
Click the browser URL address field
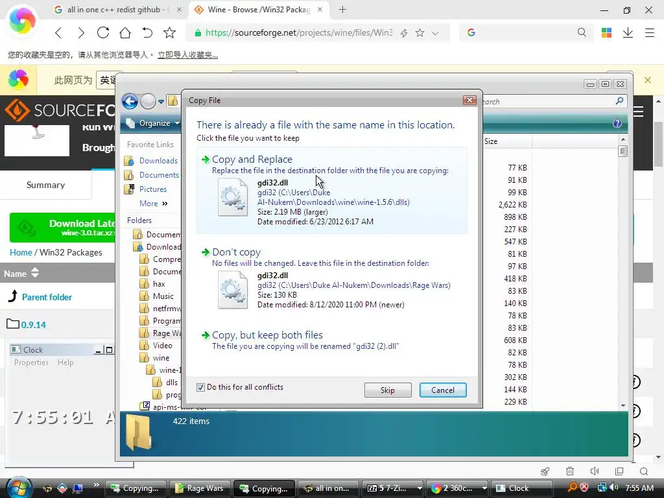[298, 32]
